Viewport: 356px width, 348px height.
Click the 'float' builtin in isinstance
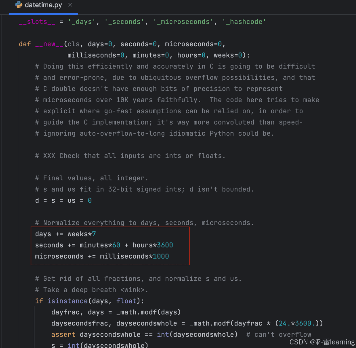click(126, 301)
